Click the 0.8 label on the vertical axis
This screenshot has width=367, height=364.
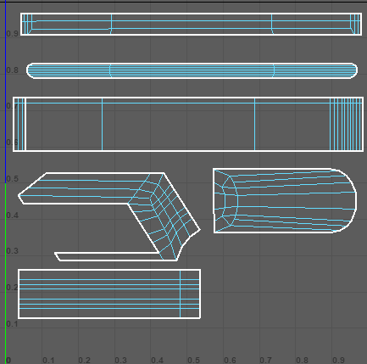[13, 70]
